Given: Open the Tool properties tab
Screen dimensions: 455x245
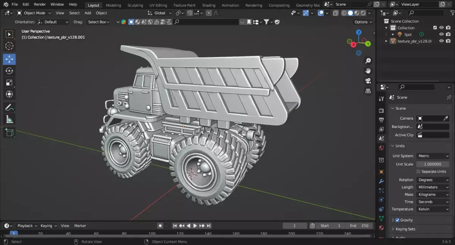Looking at the screenshot, I should coord(381,99).
